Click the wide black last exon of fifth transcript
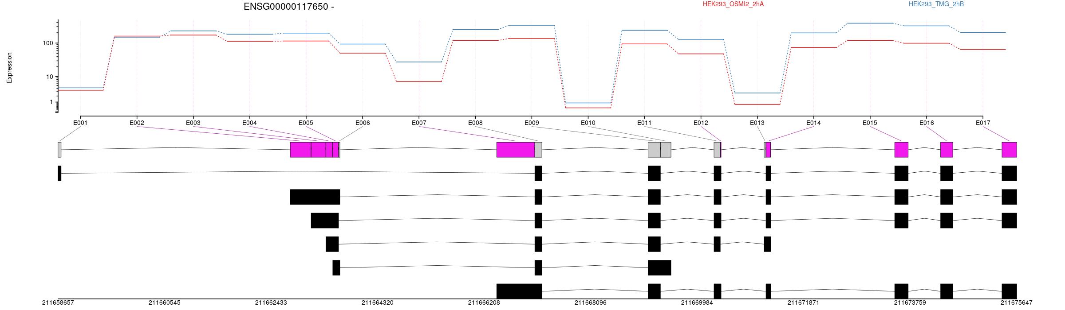Image resolution: width=1065 pixels, height=310 pixels. click(x=659, y=268)
